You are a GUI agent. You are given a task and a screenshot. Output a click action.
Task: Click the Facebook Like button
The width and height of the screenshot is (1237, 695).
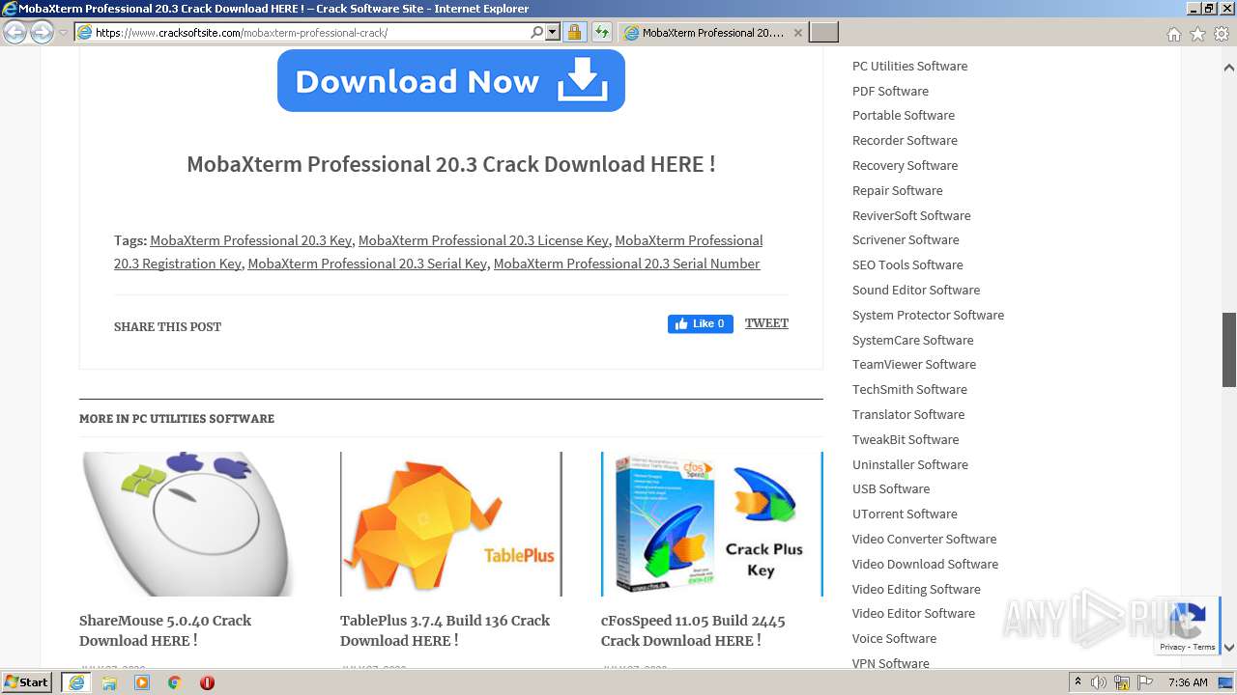[701, 324]
